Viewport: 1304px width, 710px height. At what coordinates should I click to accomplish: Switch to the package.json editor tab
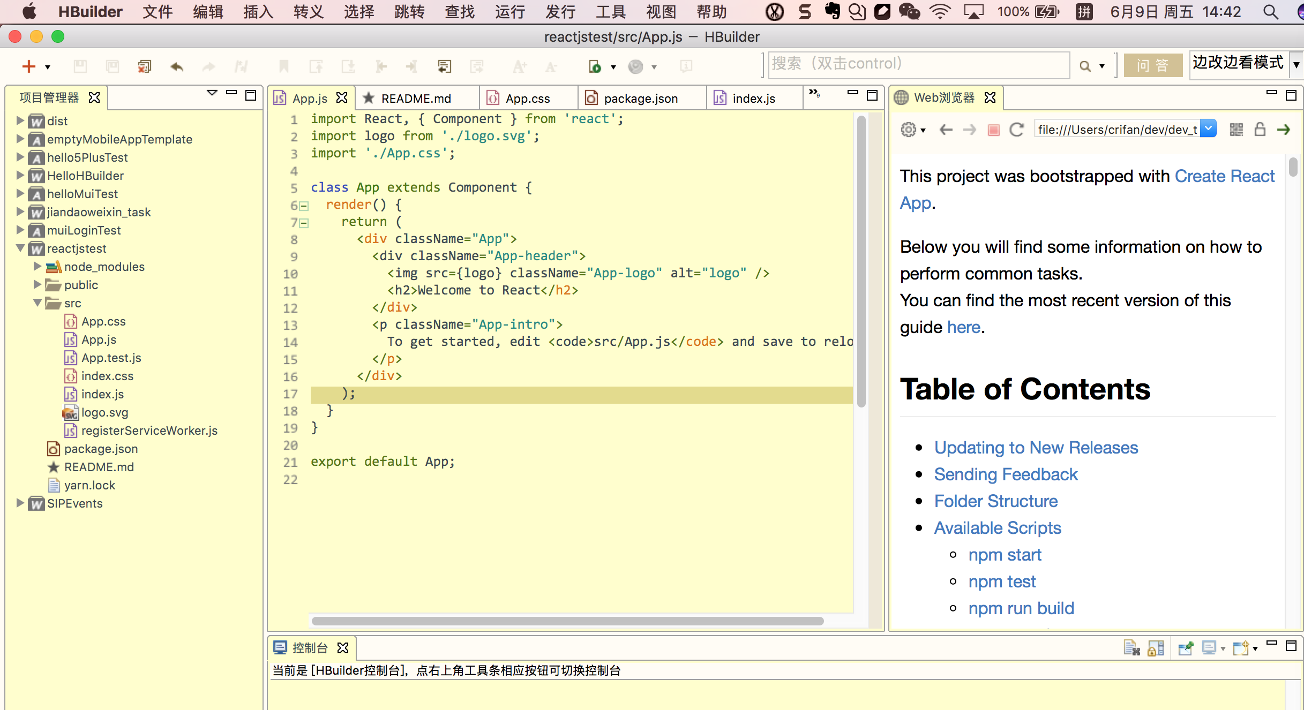pos(640,99)
